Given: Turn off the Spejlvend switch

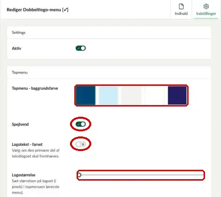Looking at the screenshot, I should click(80, 124).
